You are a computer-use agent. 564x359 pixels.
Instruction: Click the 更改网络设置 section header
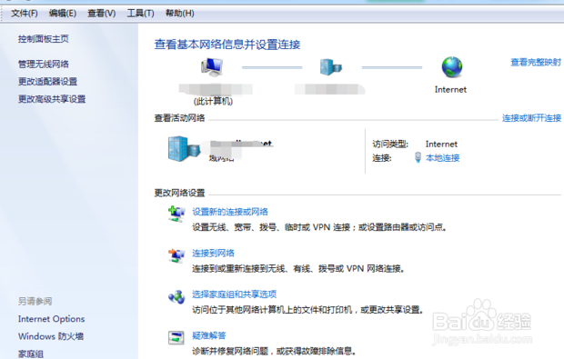click(179, 193)
